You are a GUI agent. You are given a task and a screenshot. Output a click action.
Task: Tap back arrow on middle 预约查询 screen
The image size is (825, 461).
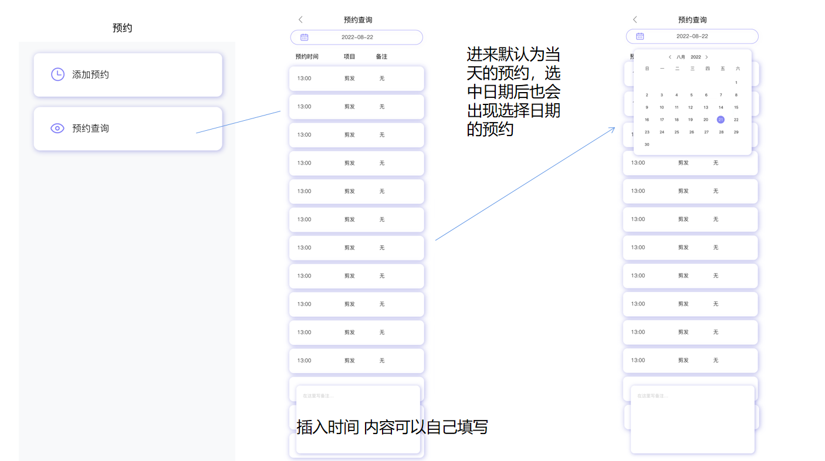301,20
